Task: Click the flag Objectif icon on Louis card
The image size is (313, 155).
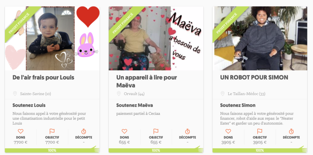Action: coord(52,131)
